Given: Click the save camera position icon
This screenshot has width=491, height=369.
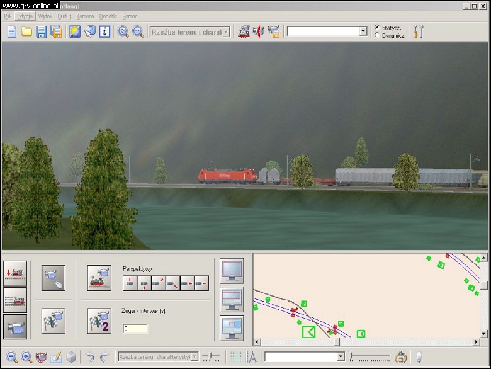Looking at the screenshot, I should pos(274,31).
